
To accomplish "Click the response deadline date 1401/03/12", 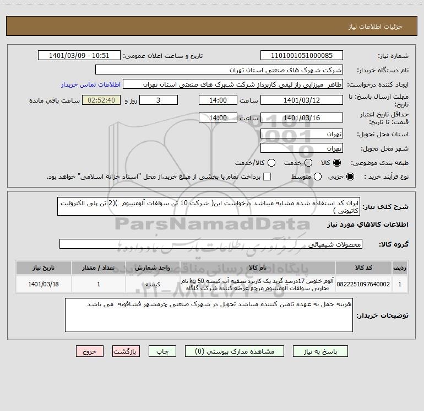I will click(x=302, y=100).
